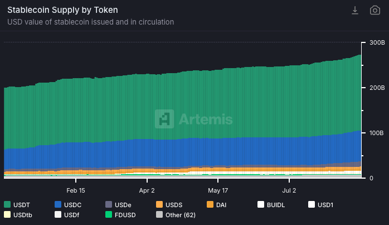The height and width of the screenshot is (225, 389).
Task: Click the USDS orange legend swatch
Action: click(x=159, y=204)
